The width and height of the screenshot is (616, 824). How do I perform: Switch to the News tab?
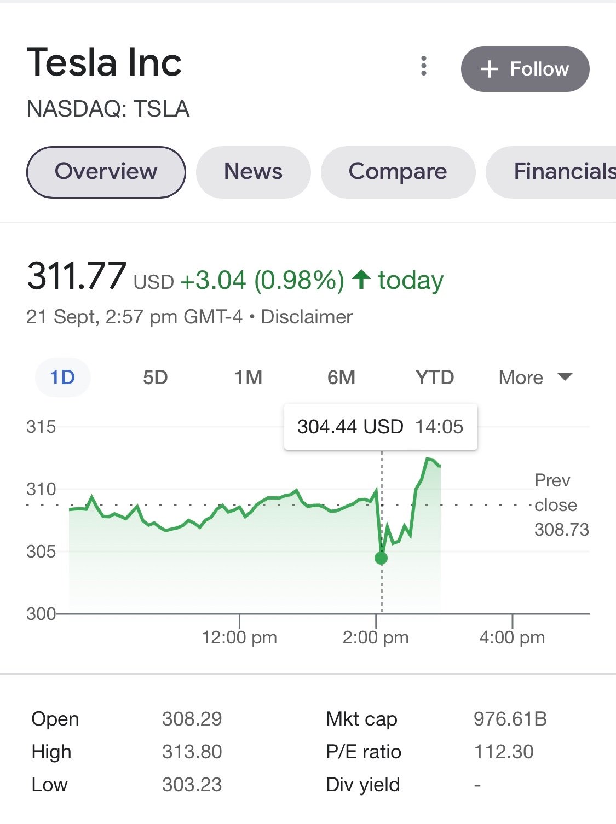(253, 172)
